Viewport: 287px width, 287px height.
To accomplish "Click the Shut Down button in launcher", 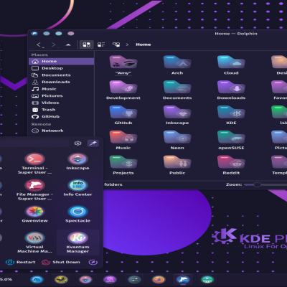I will pos(61,262).
